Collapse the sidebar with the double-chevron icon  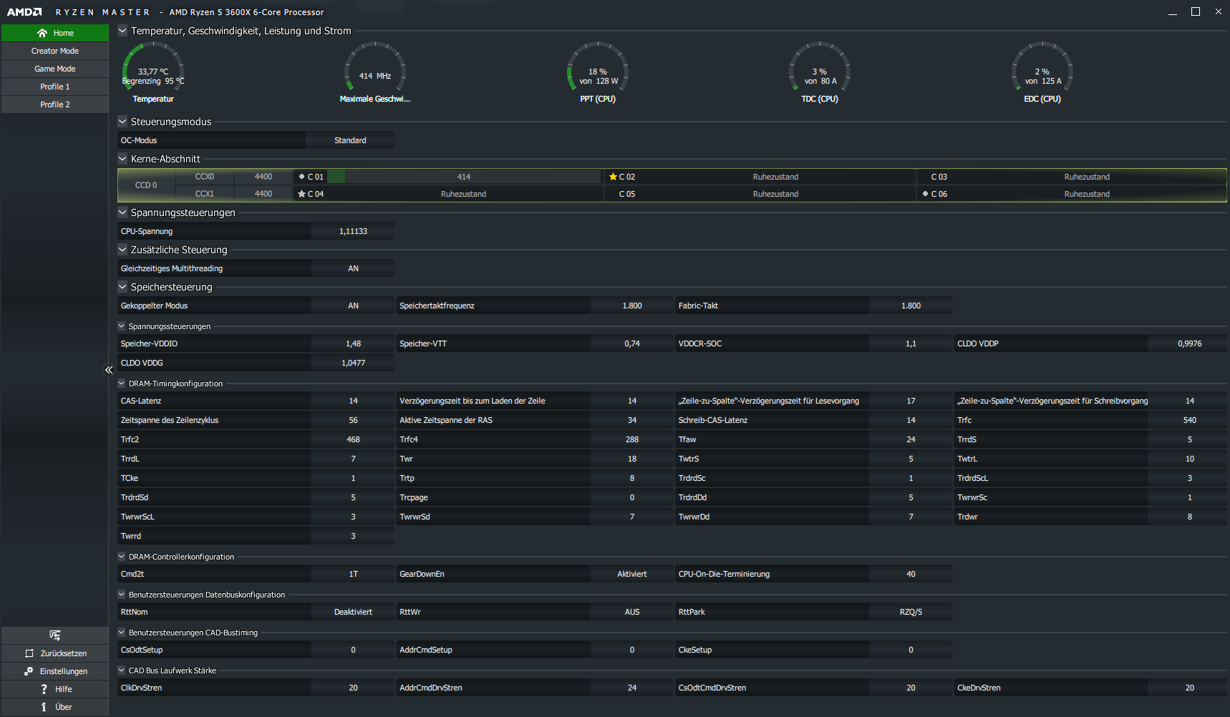click(x=109, y=370)
